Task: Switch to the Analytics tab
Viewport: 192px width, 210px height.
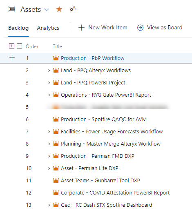Action: (x=48, y=28)
